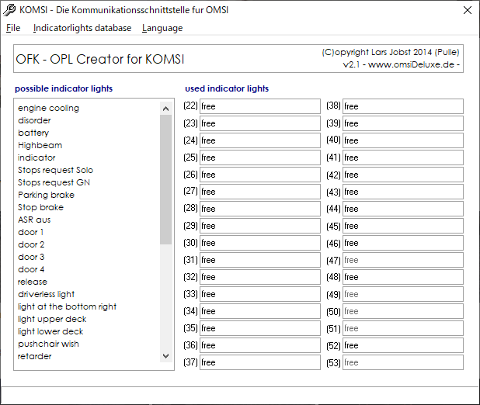
Task: Select 'Parking brake' entry
Action: pyautogui.click(x=46, y=195)
